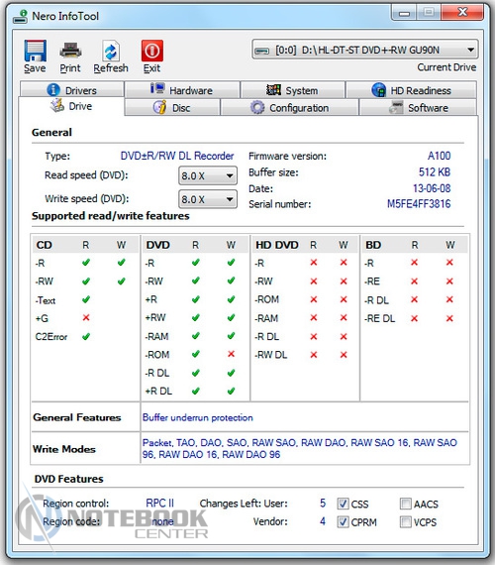
Task: Click the Print printer icon
Action: [70, 51]
